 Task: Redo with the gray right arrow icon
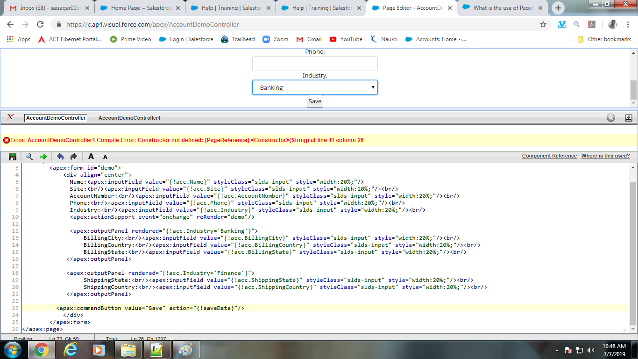click(74, 157)
